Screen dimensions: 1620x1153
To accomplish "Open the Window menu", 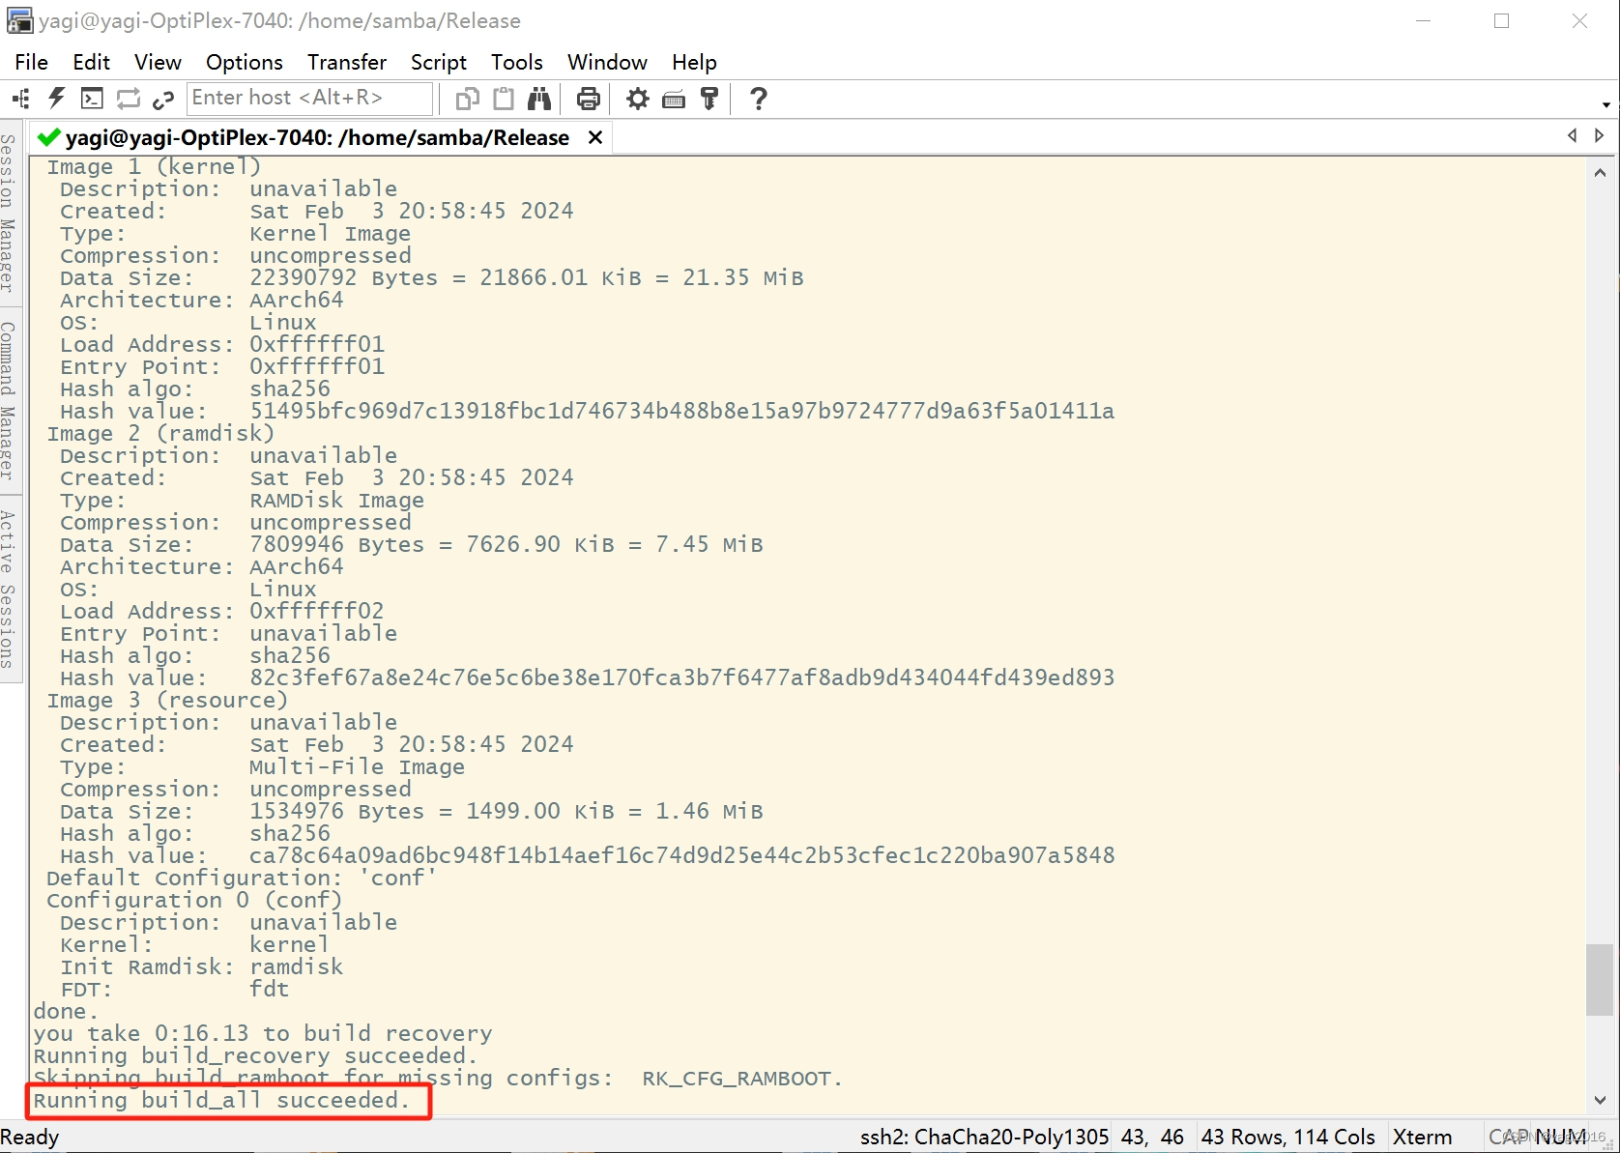I will click(x=607, y=62).
